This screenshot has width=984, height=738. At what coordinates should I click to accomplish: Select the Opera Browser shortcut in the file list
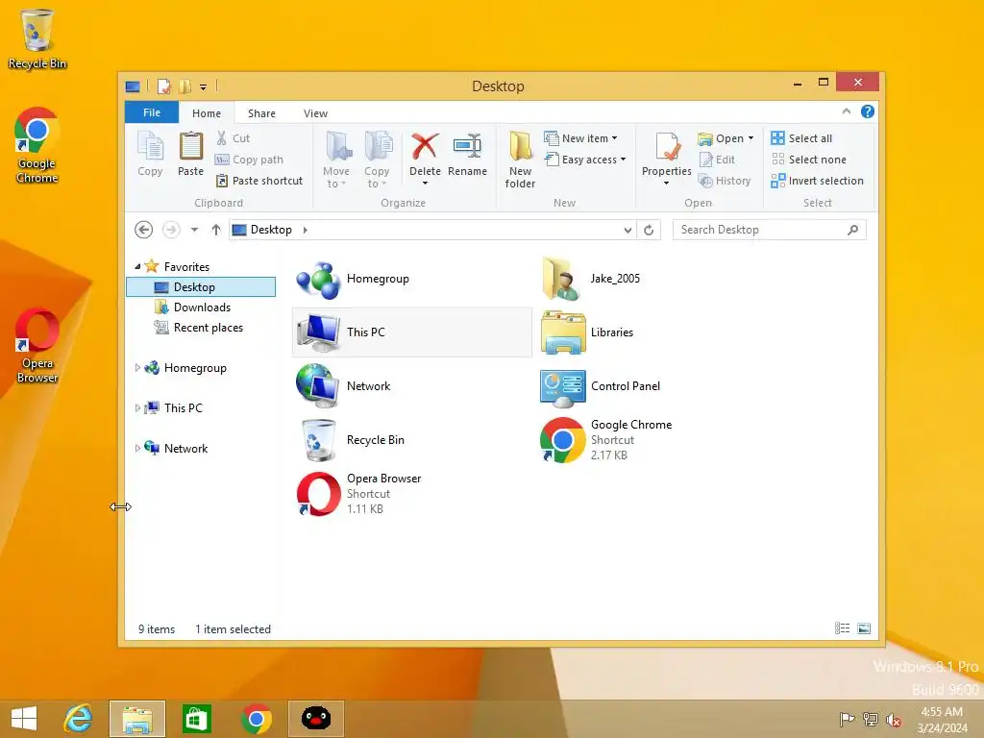412,494
